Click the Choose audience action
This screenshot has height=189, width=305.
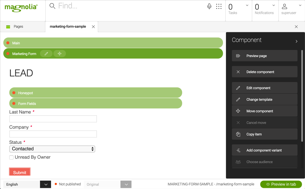(x=264, y=162)
